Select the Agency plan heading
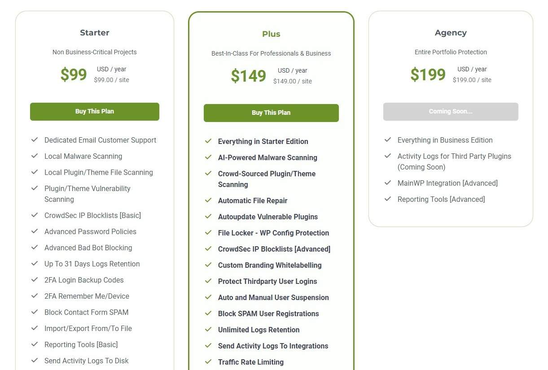 451,33
